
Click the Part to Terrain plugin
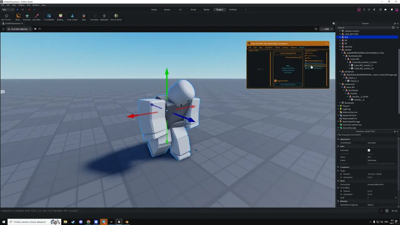click(x=116, y=17)
